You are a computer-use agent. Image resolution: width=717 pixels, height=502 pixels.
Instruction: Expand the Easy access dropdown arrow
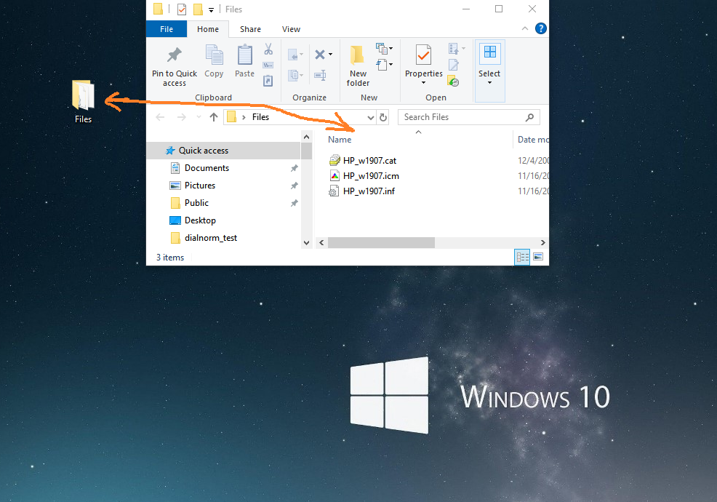(x=391, y=65)
